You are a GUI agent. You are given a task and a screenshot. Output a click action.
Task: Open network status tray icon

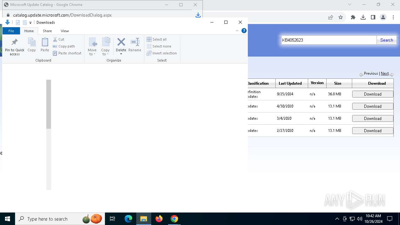(x=352, y=219)
